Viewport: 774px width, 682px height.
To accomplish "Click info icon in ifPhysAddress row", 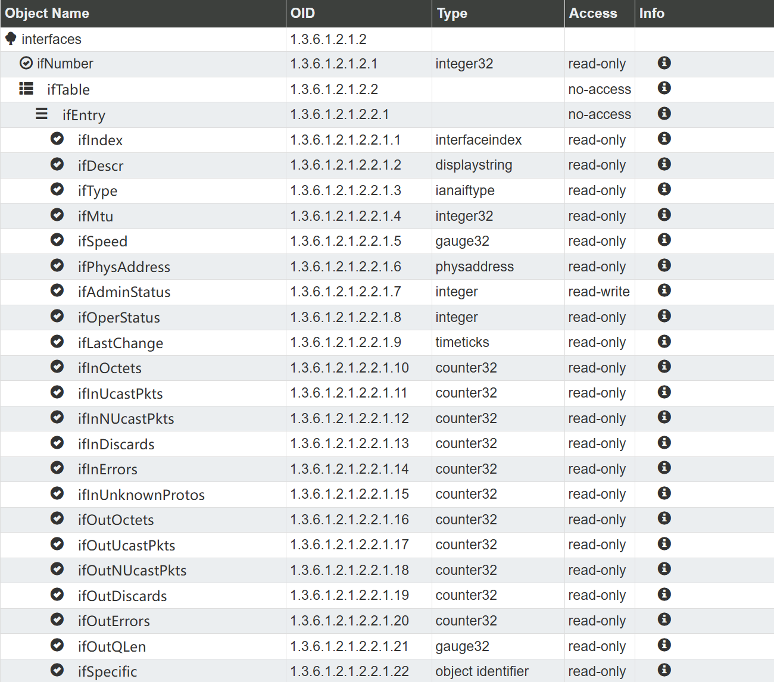I will [x=664, y=265].
